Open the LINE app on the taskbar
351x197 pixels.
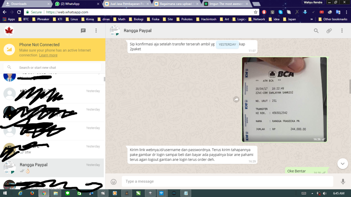[x=67, y=193]
